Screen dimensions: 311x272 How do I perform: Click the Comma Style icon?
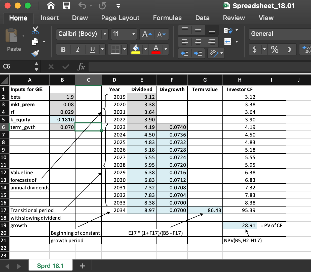[289, 49]
